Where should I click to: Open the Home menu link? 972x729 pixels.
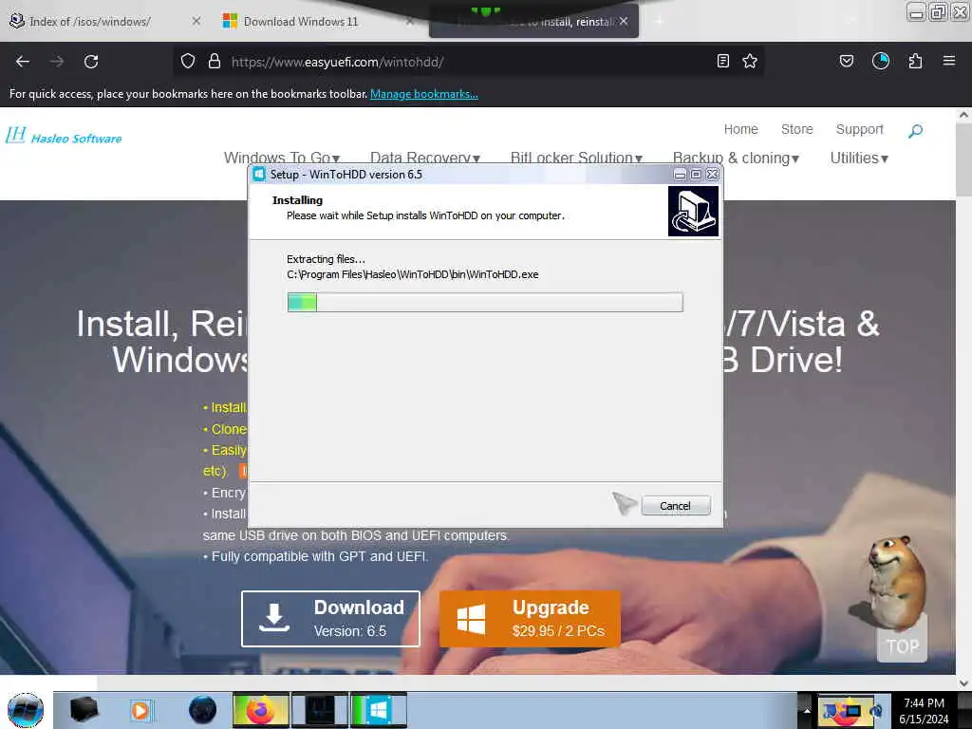point(740,129)
